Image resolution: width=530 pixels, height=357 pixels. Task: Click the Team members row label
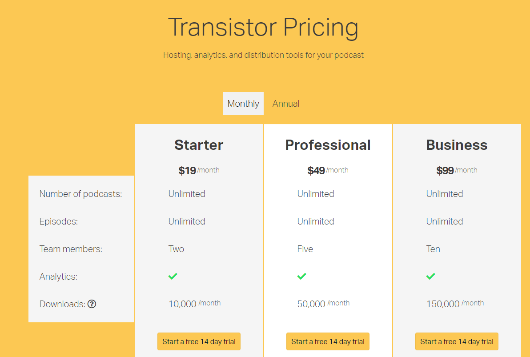[71, 249]
